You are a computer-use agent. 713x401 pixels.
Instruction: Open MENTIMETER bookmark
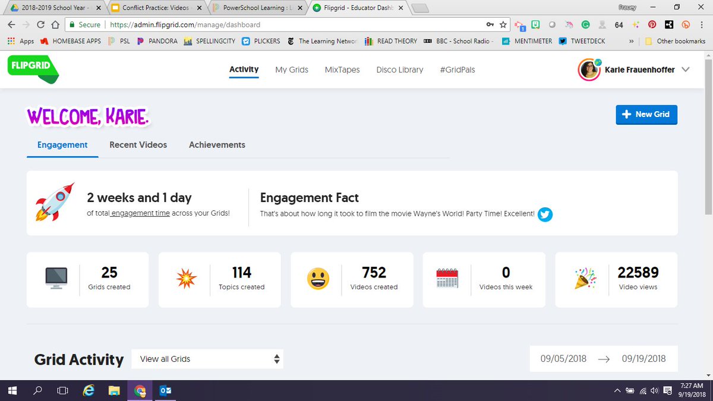(x=526, y=41)
